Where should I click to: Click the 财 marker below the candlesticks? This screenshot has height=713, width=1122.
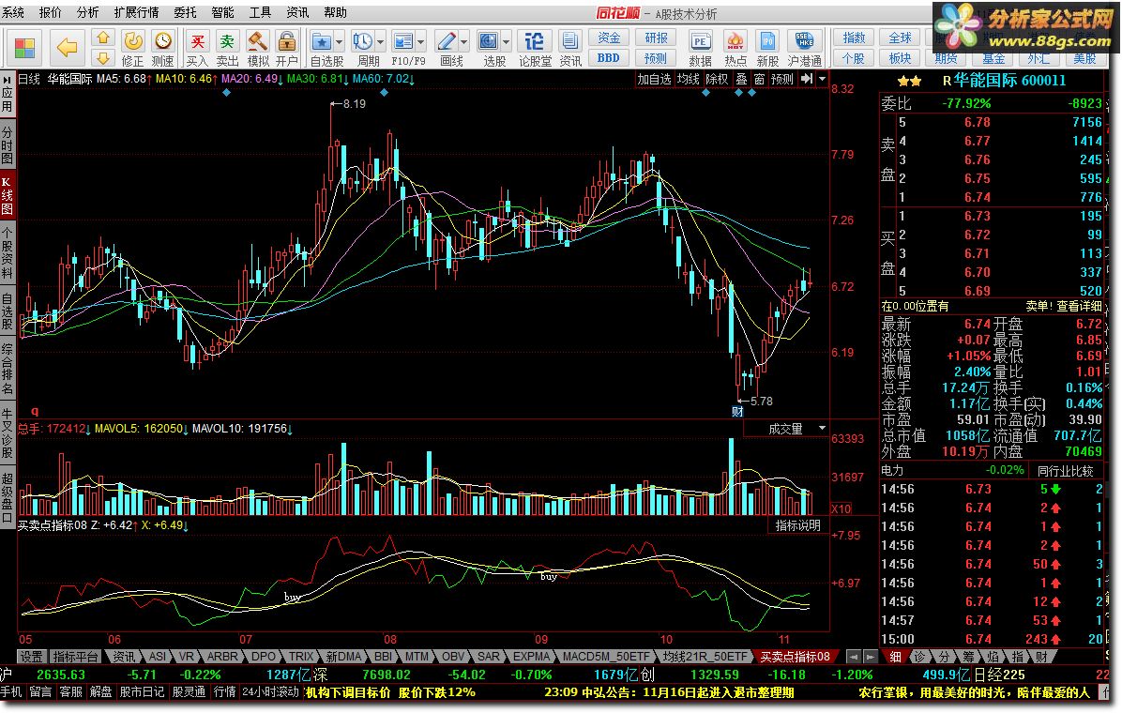coord(737,412)
